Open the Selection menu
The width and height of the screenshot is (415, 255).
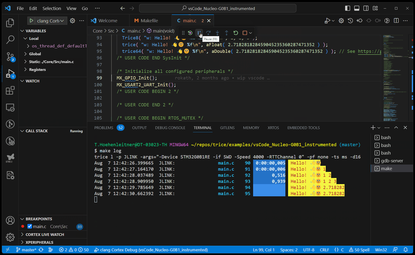51,8
